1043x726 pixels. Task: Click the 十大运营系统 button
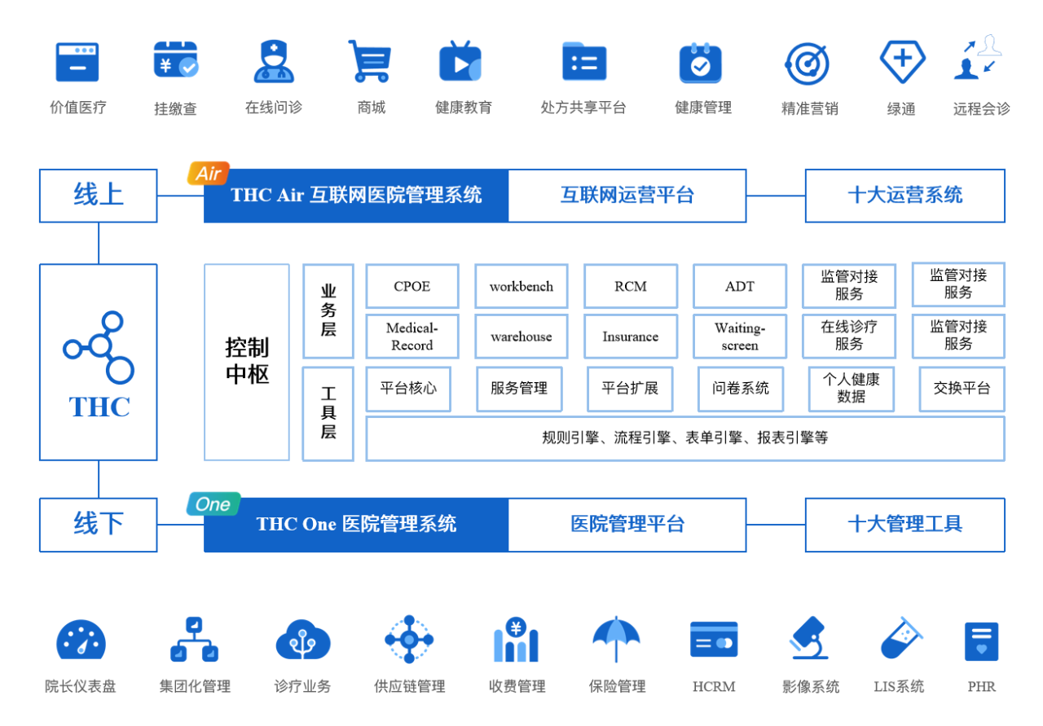coord(904,196)
